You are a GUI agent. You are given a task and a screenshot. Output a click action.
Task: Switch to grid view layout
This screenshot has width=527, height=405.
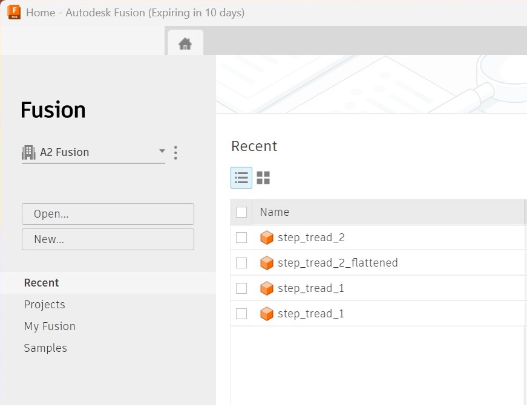point(263,178)
